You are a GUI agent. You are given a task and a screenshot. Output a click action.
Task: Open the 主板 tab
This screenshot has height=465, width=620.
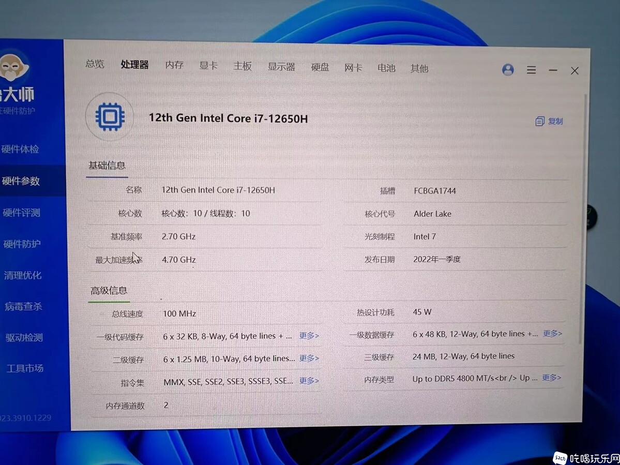tap(243, 66)
